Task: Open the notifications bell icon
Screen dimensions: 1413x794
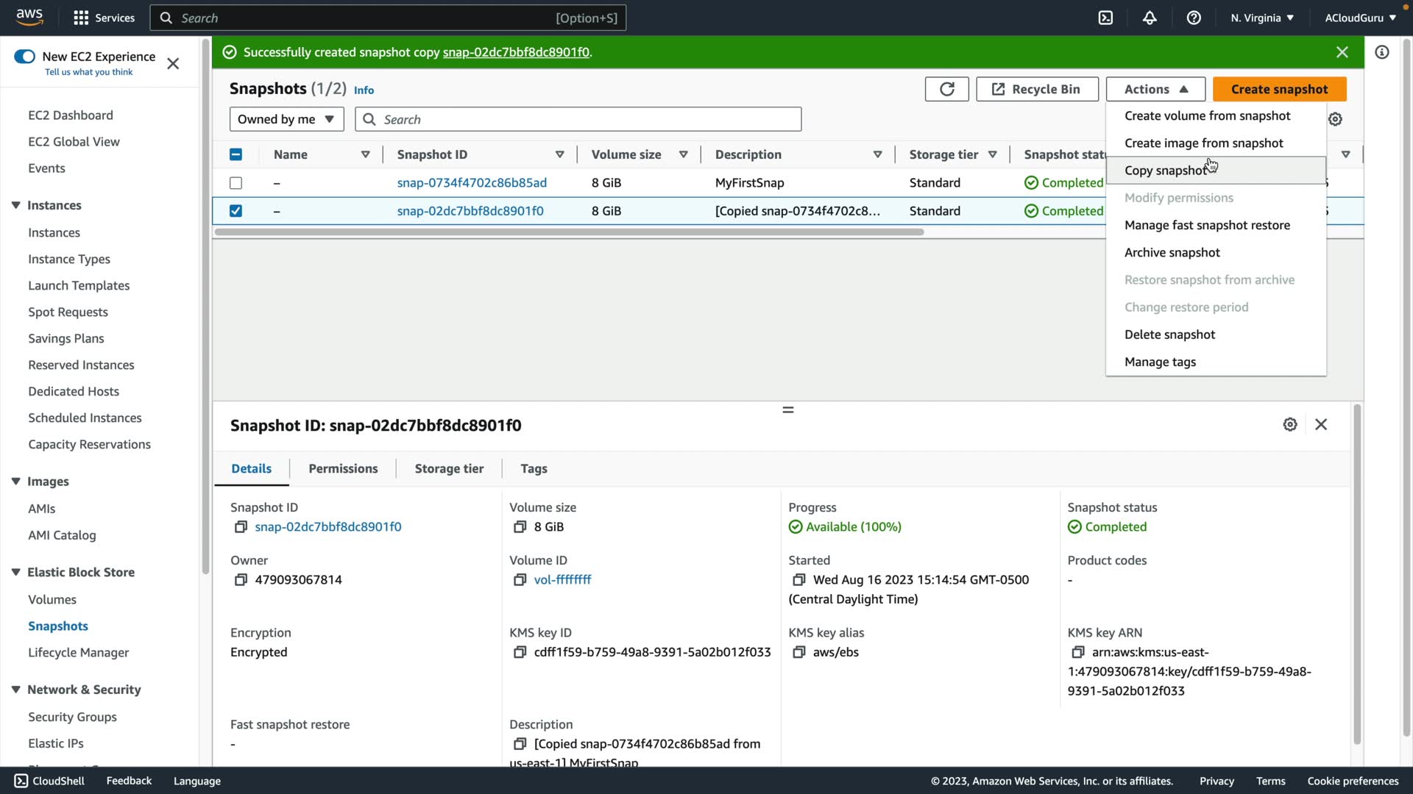Action: coord(1150,18)
